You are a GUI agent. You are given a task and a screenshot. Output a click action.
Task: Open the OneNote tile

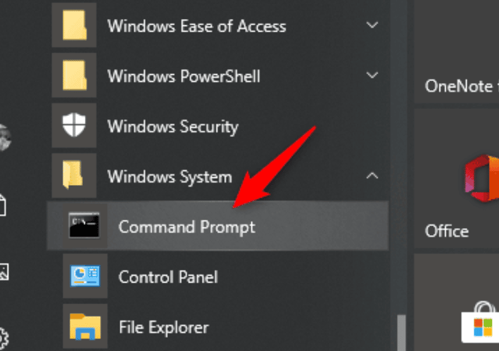[x=457, y=51]
